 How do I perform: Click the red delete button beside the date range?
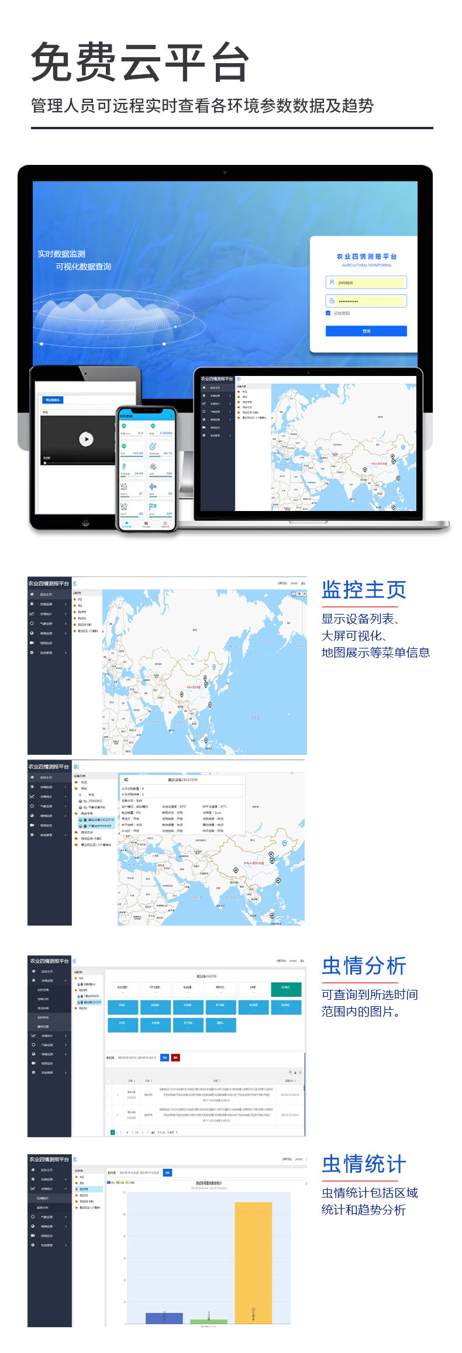click(175, 1057)
